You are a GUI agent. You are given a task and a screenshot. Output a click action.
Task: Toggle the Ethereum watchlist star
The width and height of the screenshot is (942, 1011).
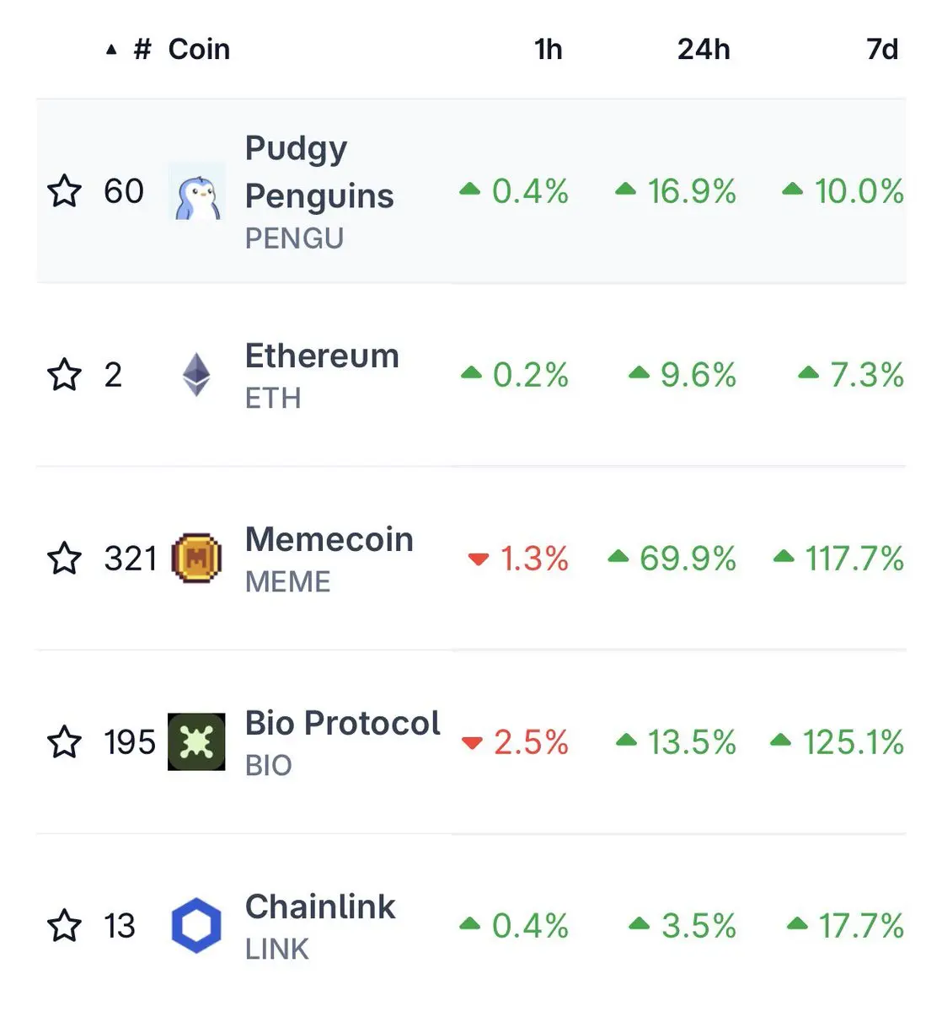(65, 375)
